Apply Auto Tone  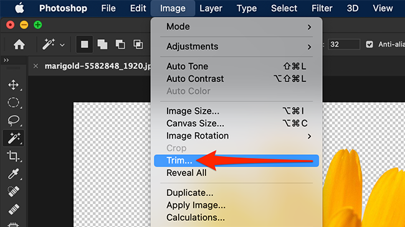click(236, 67)
